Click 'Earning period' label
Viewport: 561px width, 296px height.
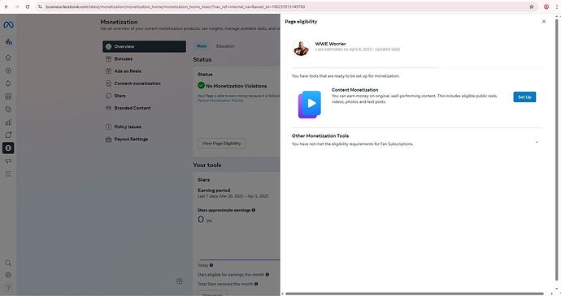click(214, 191)
